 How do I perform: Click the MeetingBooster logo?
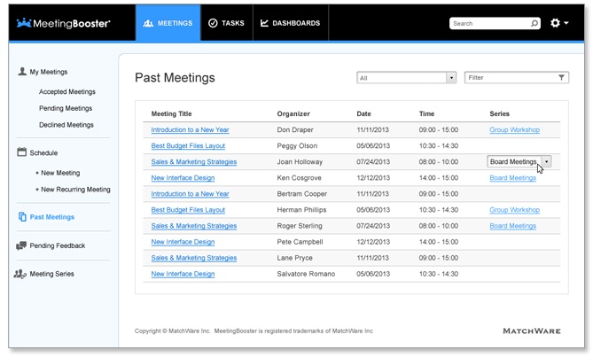click(63, 23)
